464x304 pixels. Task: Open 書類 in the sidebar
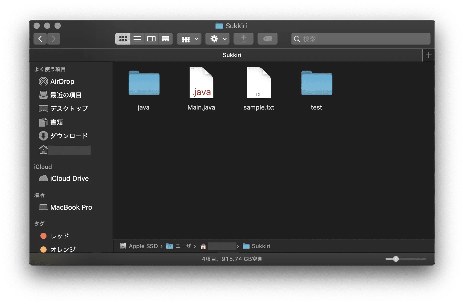coord(51,122)
